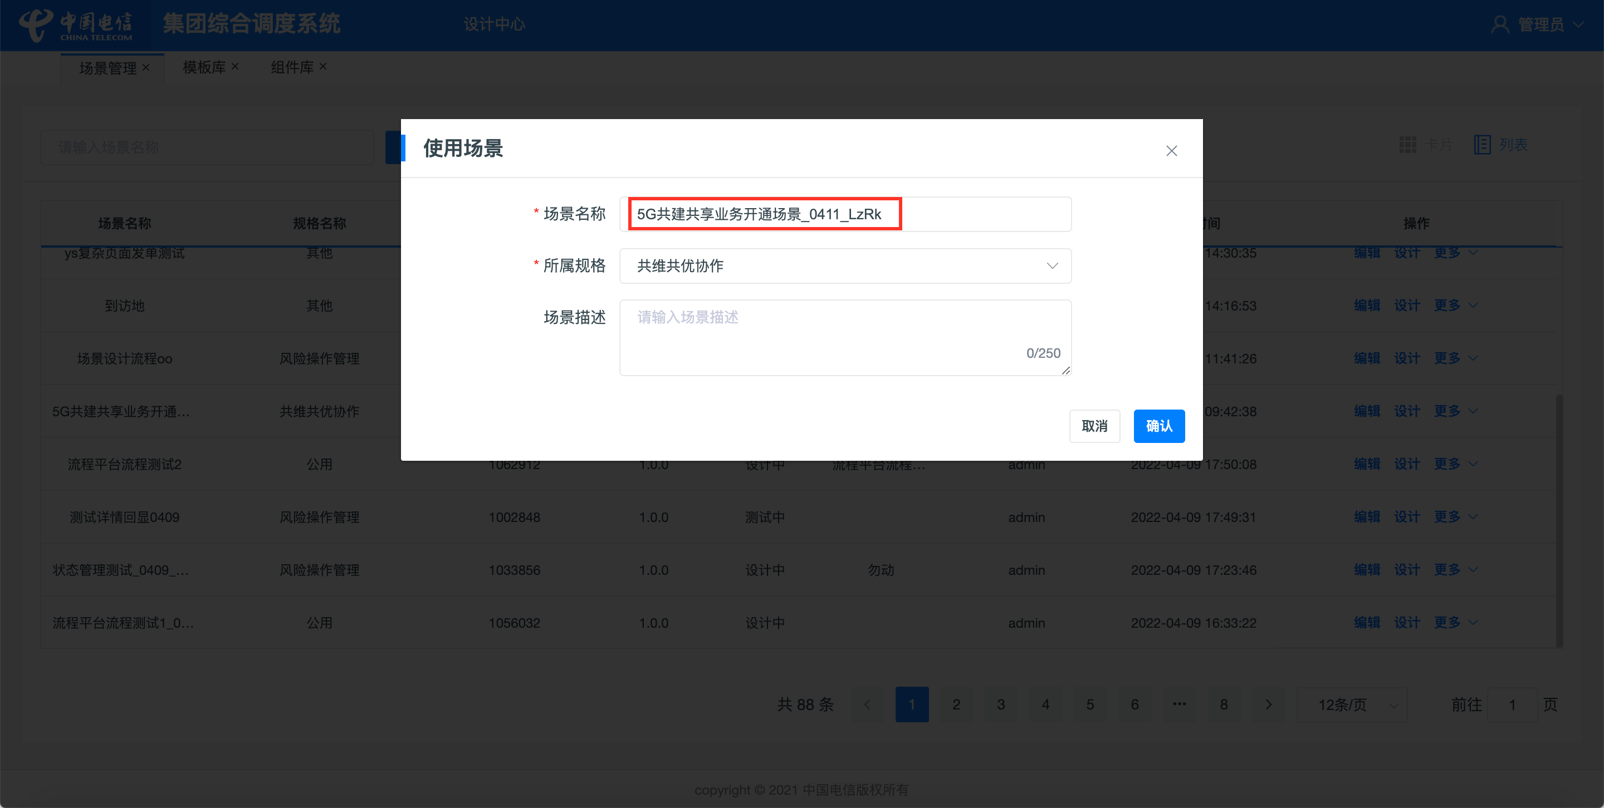Click the 规格名称 column header
The width and height of the screenshot is (1604, 808).
320,223
